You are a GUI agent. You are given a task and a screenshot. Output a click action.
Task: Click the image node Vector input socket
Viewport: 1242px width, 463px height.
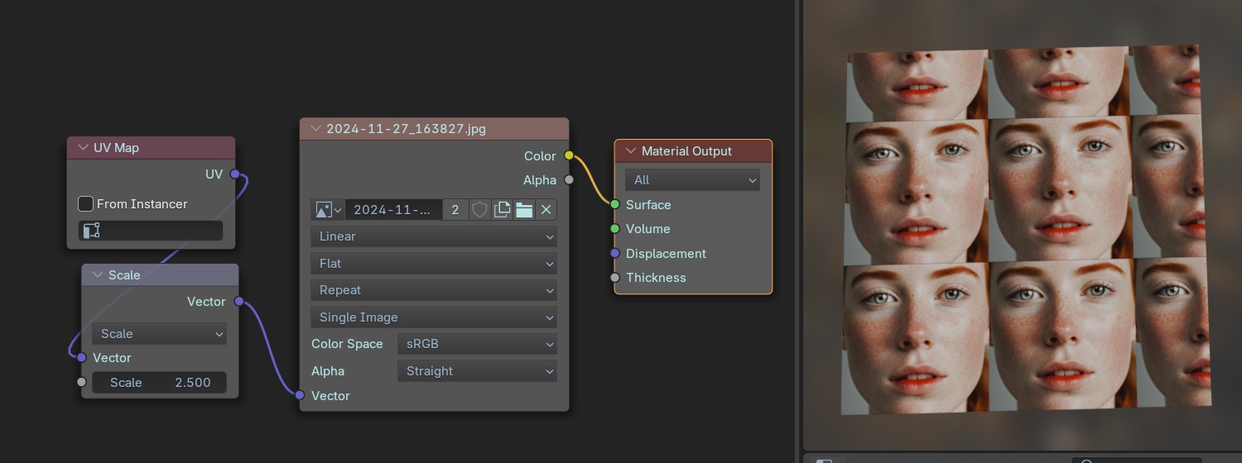(300, 396)
